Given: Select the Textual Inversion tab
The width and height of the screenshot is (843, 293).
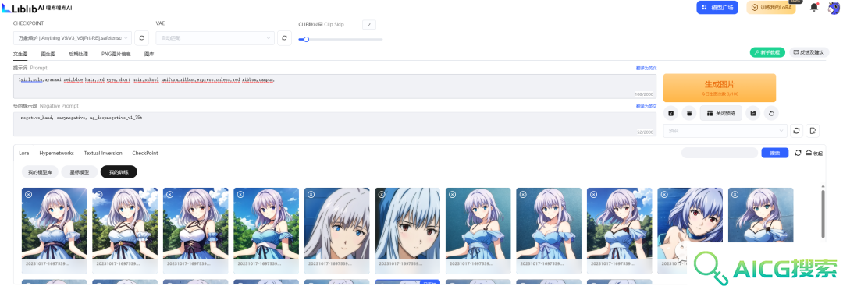Looking at the screenshot, I should pyautogui.click(x=103, y=153).
